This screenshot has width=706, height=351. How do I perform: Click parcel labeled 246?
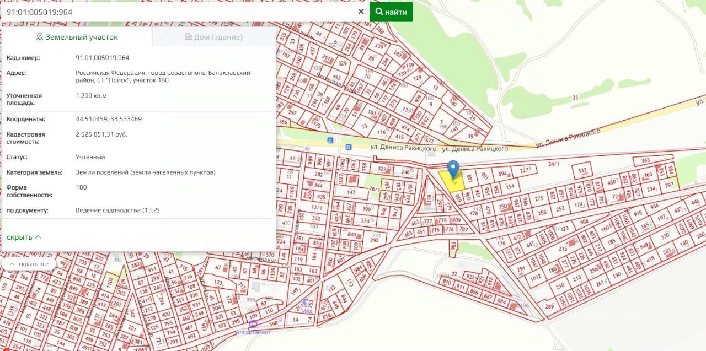(x=405, y=171)
